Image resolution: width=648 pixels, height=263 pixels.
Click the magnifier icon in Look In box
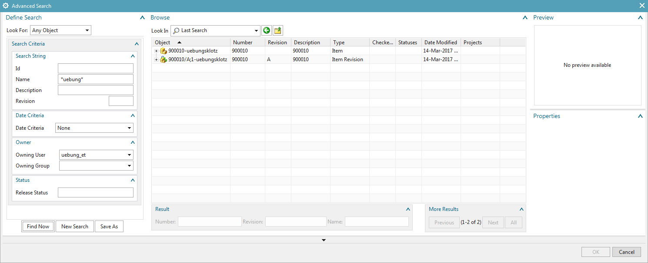[x=177, y=31]
